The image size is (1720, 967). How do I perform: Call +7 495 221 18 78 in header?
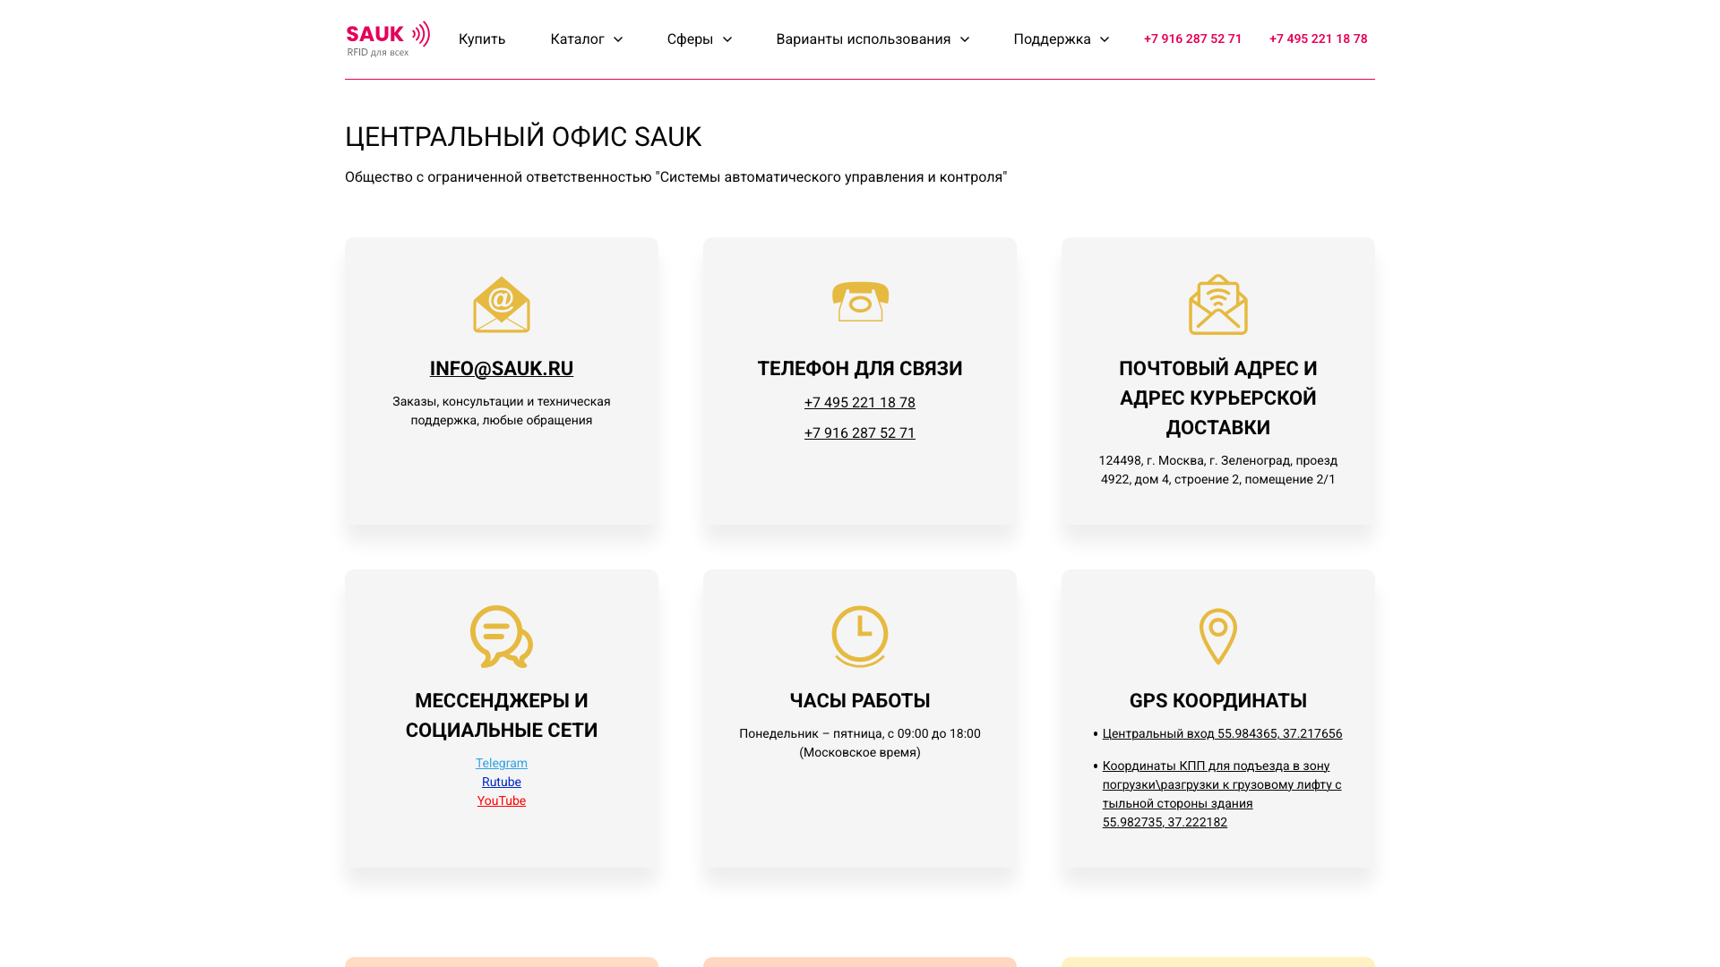(1318, 39)
